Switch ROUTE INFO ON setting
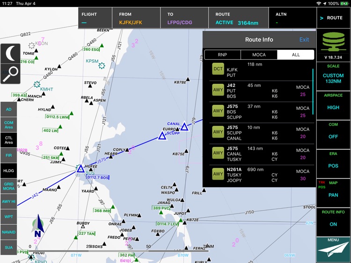This screenshot has width=351, height=263. tap(333, 222)
